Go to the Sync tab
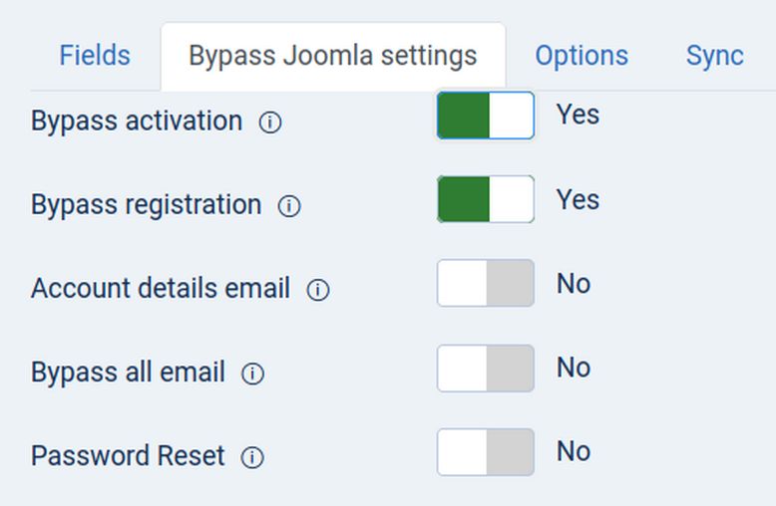Viewport: 776px width, 506px height. tap(714, 56)
